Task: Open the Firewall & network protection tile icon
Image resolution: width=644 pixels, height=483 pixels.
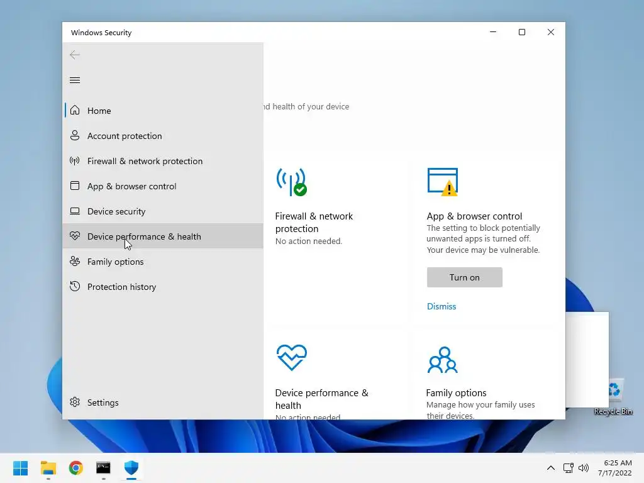Action: tap(292, 182)
